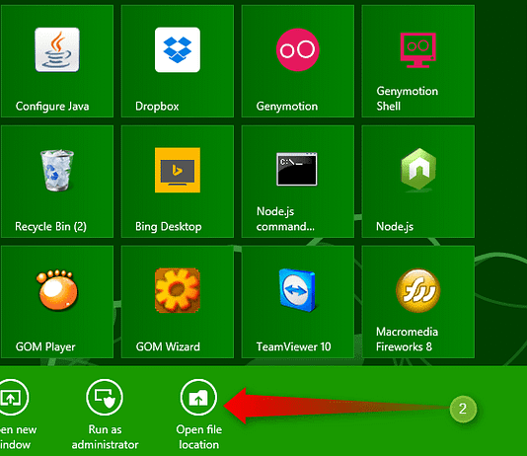The width and height of the screenshot is (527, 456).
Task: Click the Run as administrator shield icon
Action: pos(105,398)
